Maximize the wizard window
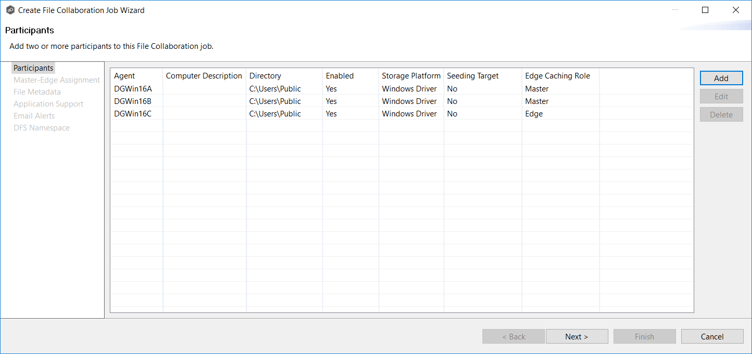 [x=705, y=10]
